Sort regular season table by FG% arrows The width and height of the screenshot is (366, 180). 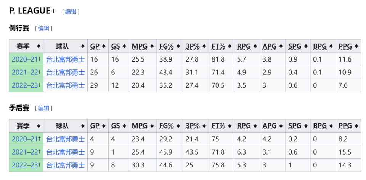click(177, 46)
